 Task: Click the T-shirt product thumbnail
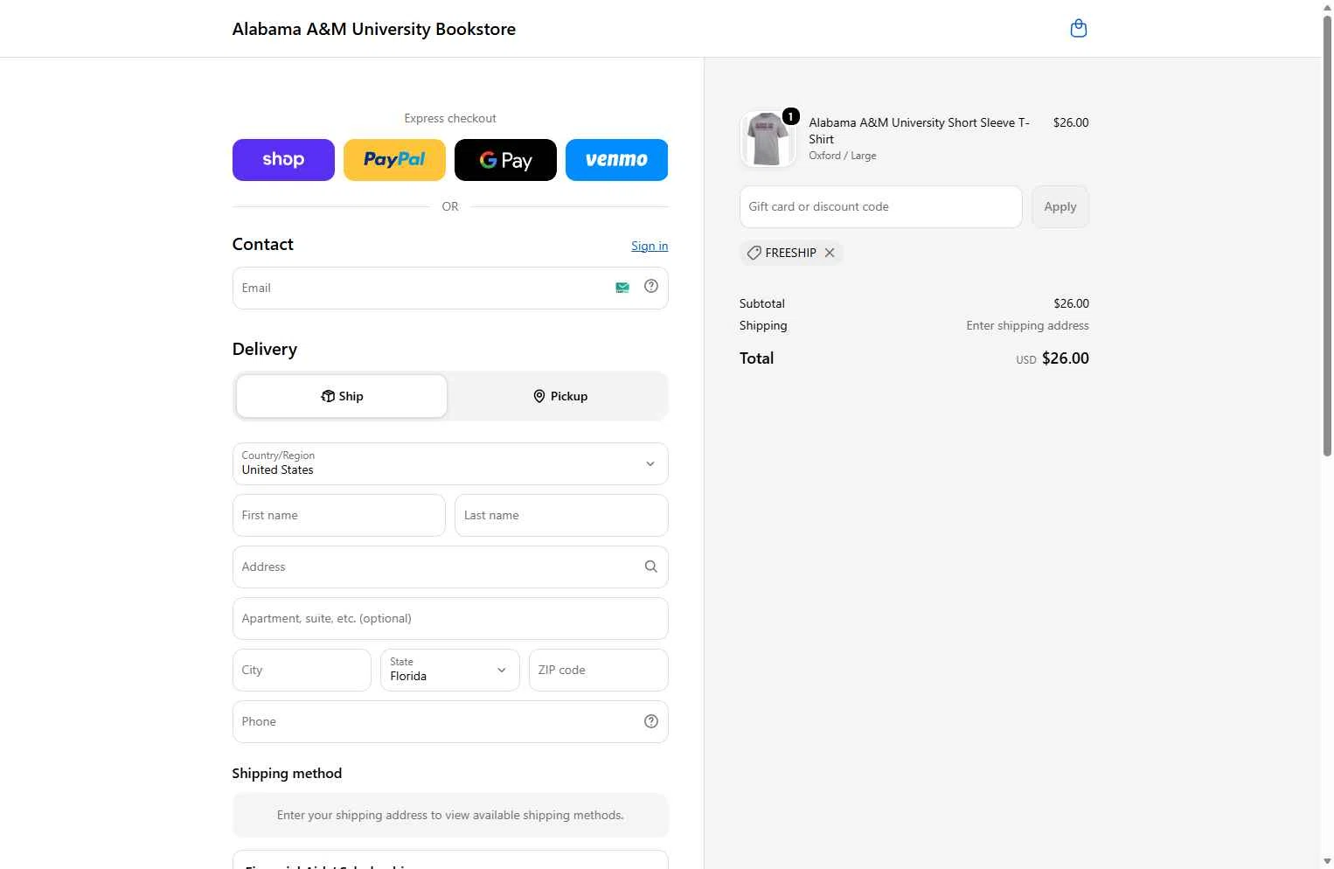pyautogui.click(x=768, y=139)
